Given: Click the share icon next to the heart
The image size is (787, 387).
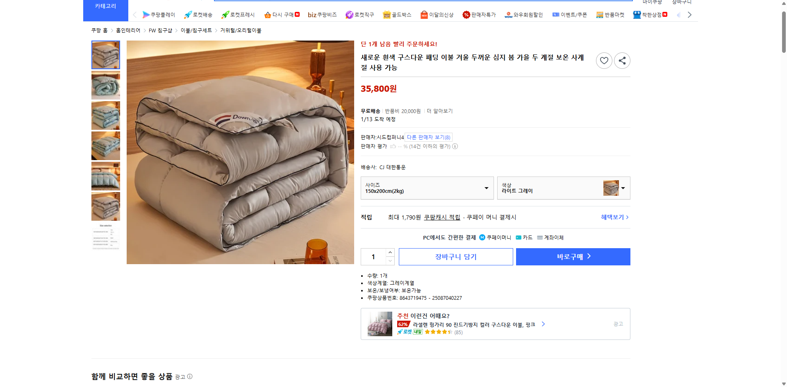Looking at the screenshot, I should click(622, 60).
